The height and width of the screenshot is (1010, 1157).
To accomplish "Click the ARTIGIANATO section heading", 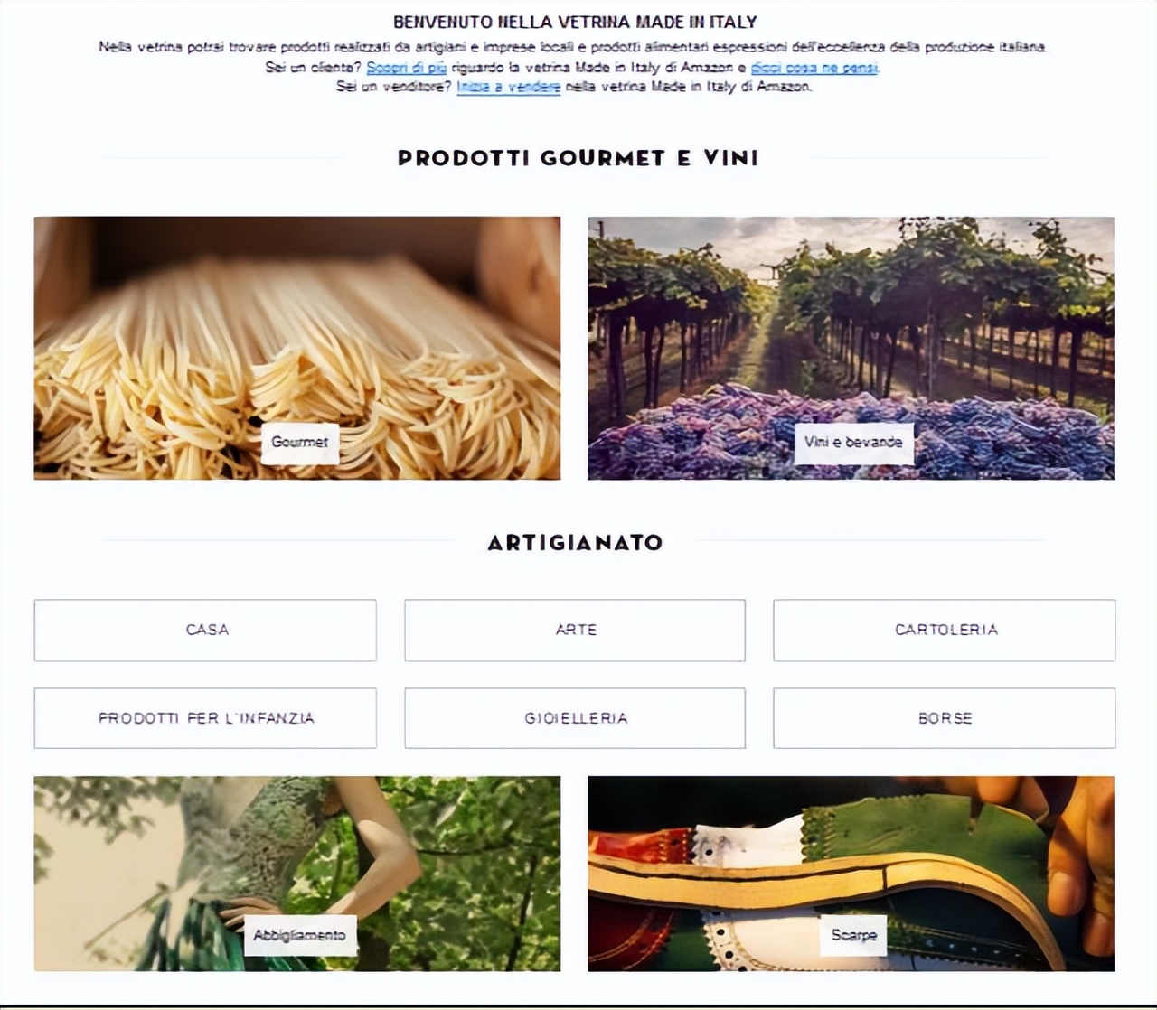I will pyautogui.click(x=576, y=543).
